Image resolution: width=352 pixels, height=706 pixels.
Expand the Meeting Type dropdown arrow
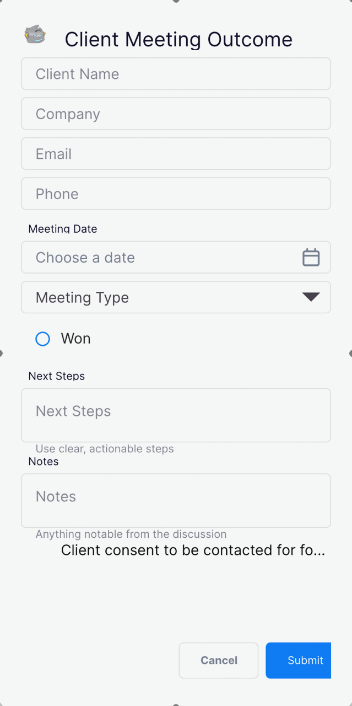311,297
